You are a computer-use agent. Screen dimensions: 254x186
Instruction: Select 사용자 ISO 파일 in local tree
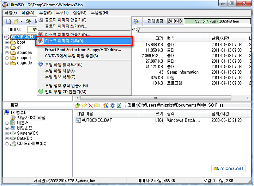(x=31, y=118)
